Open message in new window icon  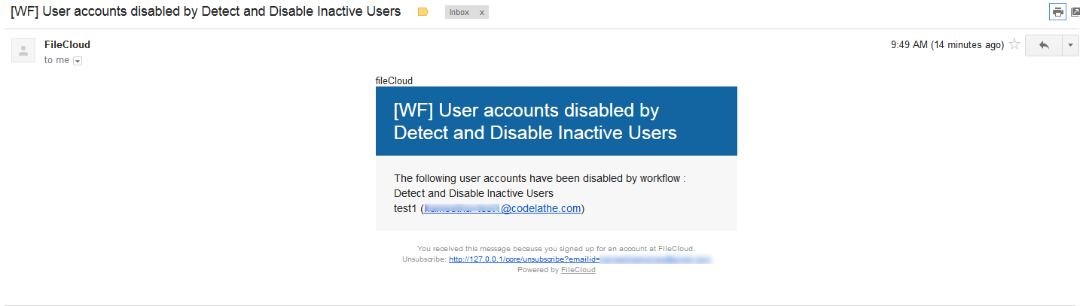pyautogui.click(x=1075, y=12)
